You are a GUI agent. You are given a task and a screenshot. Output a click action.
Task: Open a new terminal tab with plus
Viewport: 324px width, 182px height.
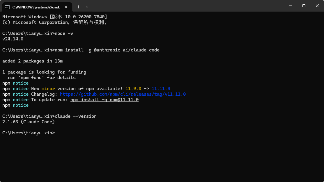coord(78,7)
